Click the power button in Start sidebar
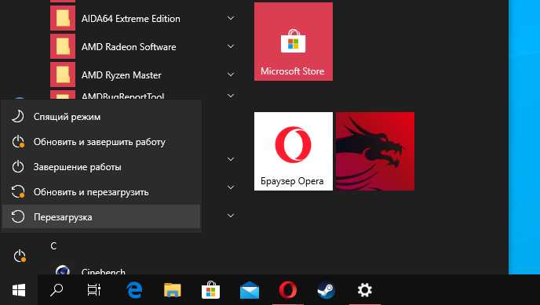Image resolution: width=540 pixels, height=305 pixels. point(20,256)
